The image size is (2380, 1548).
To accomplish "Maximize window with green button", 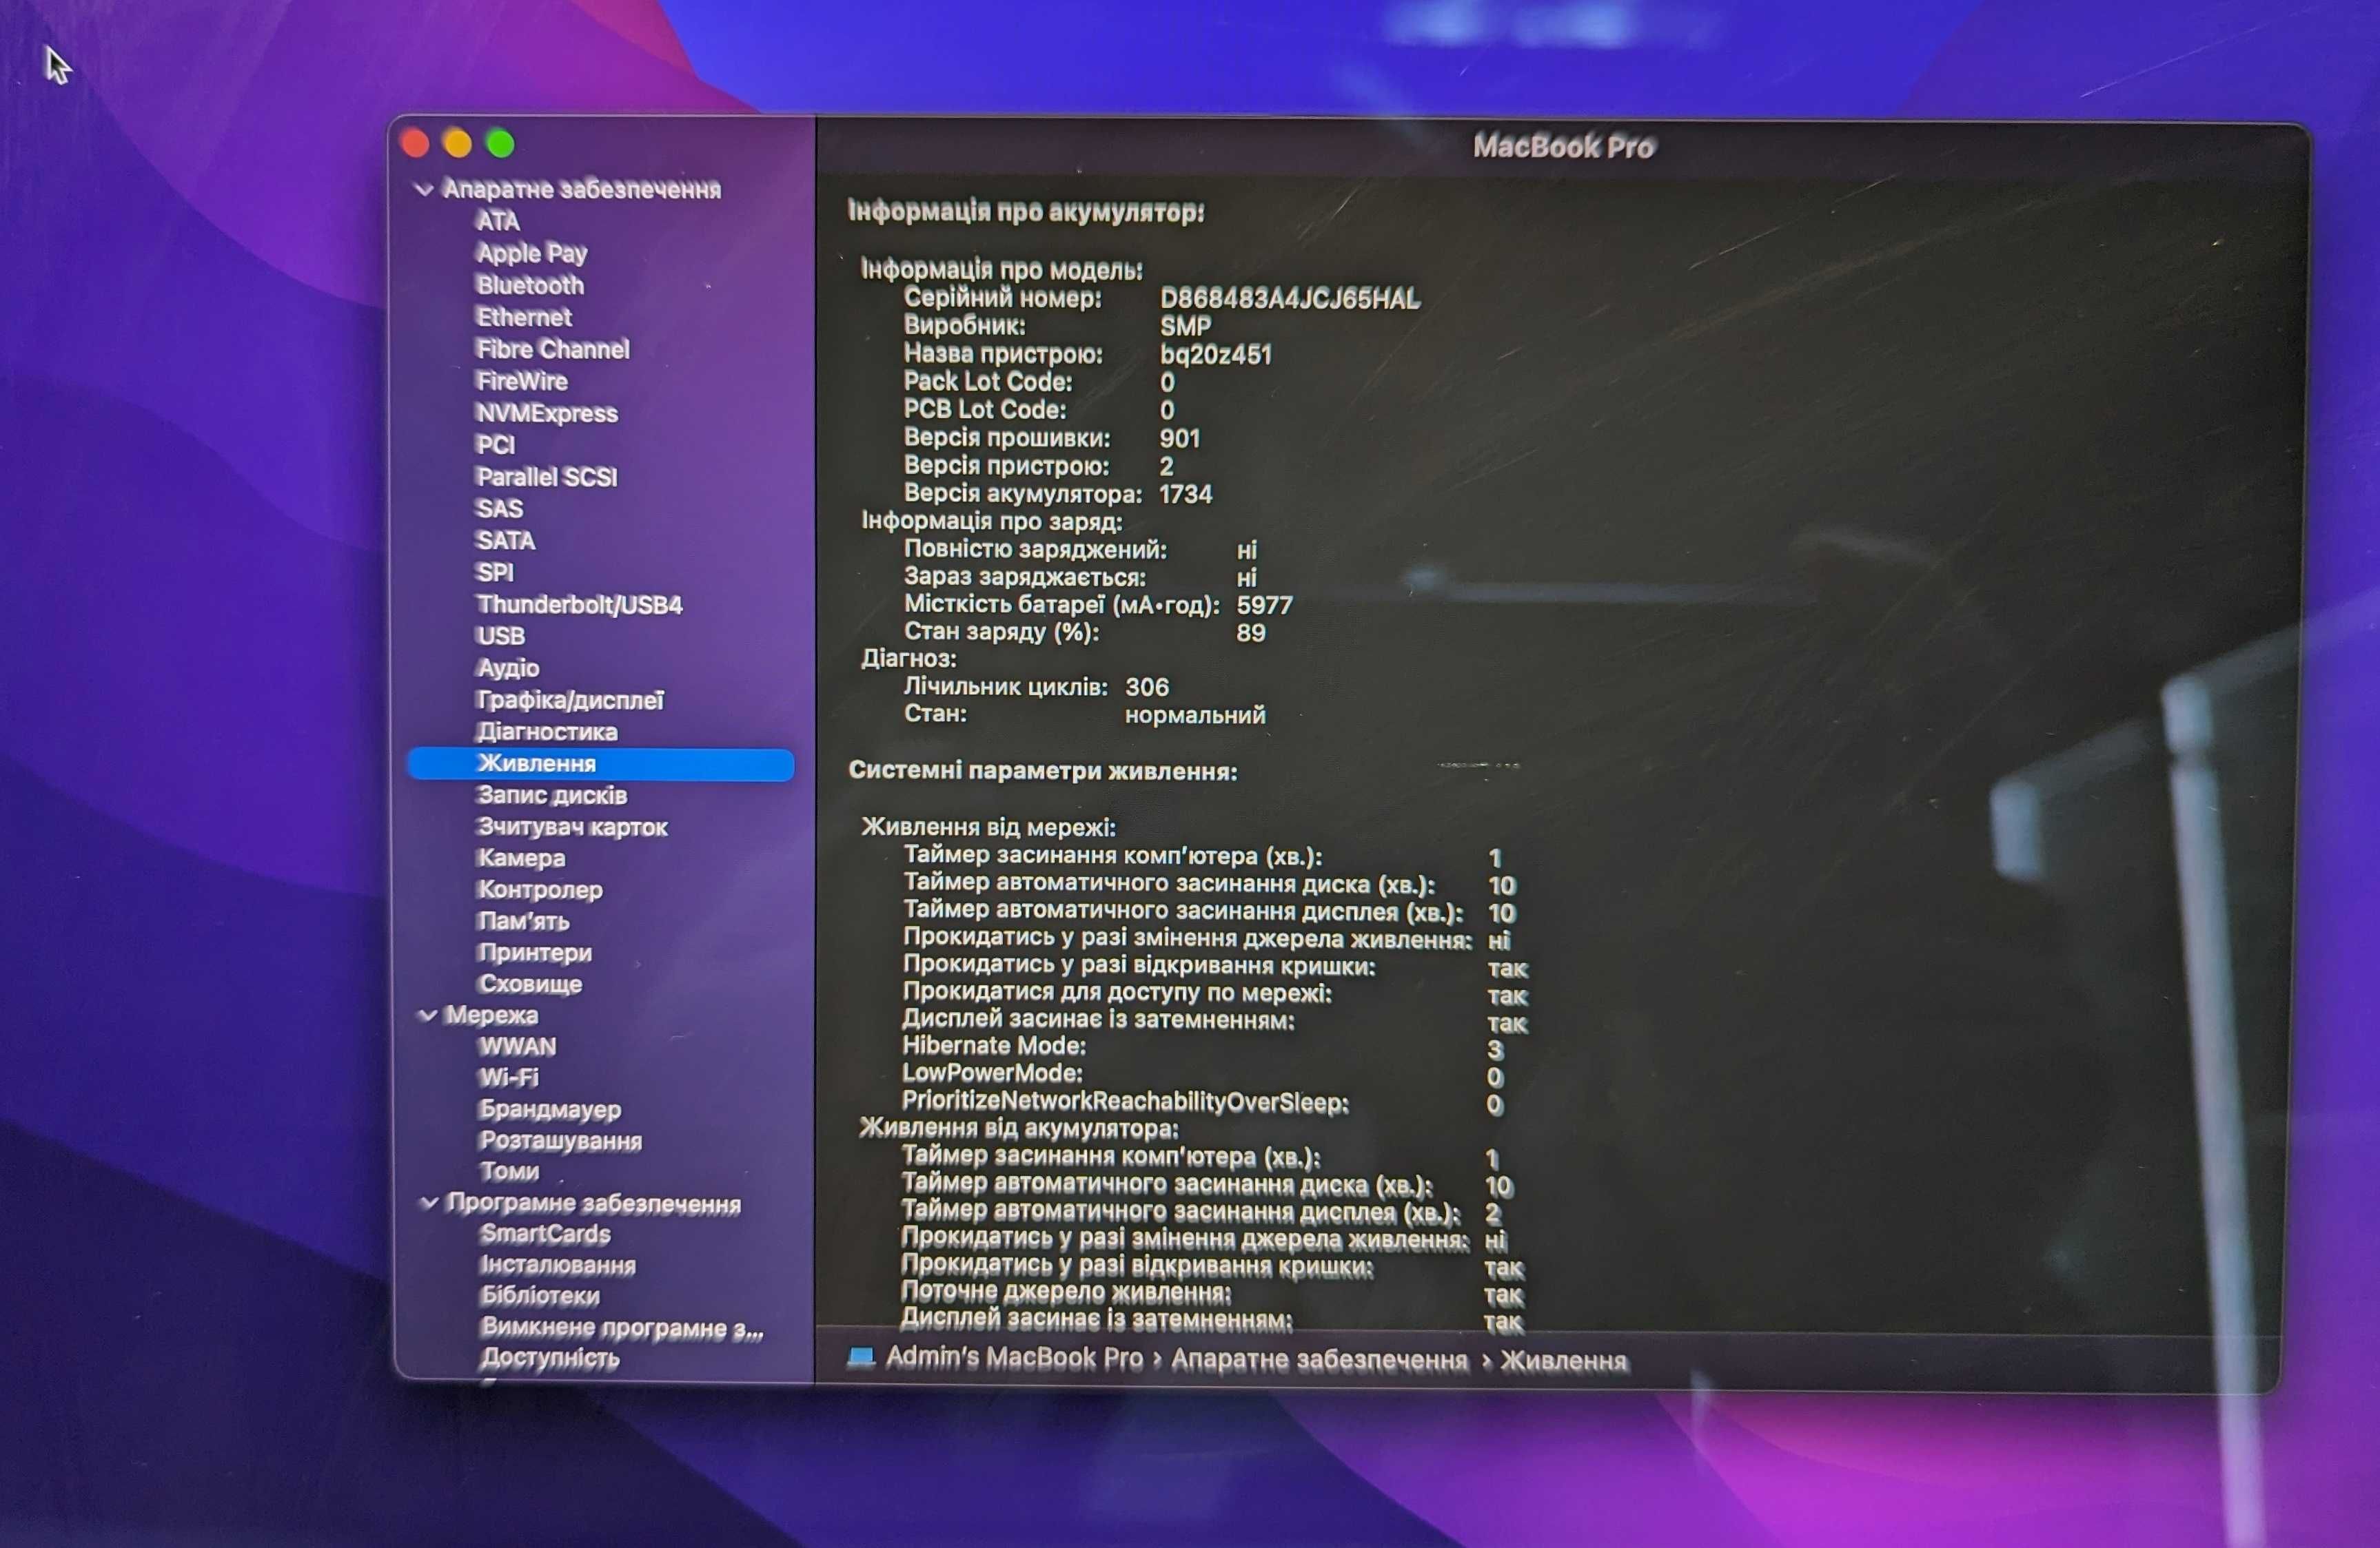I will [x=501, y=144].
